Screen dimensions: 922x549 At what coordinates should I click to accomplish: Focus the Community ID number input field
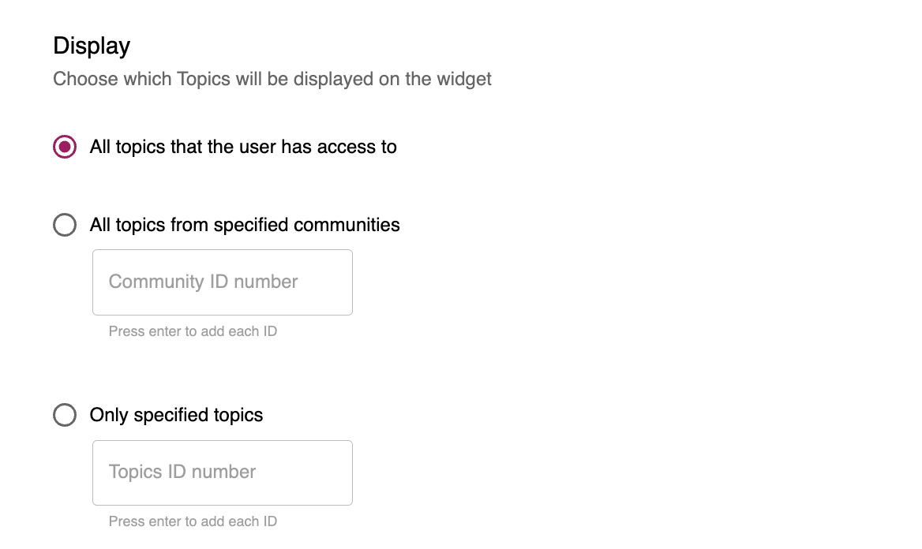[222, 282]
